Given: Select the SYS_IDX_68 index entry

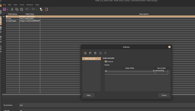Looking at the screenshot, I should 92,58.
